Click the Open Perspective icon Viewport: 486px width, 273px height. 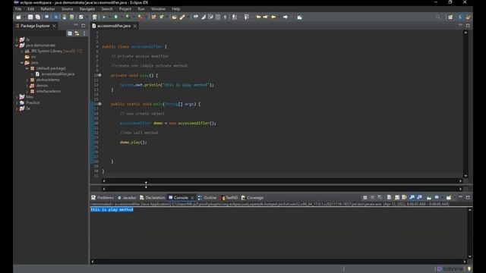[450, 17]
